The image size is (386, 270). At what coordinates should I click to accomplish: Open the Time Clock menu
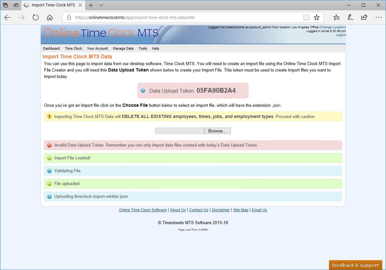(74, 48)
